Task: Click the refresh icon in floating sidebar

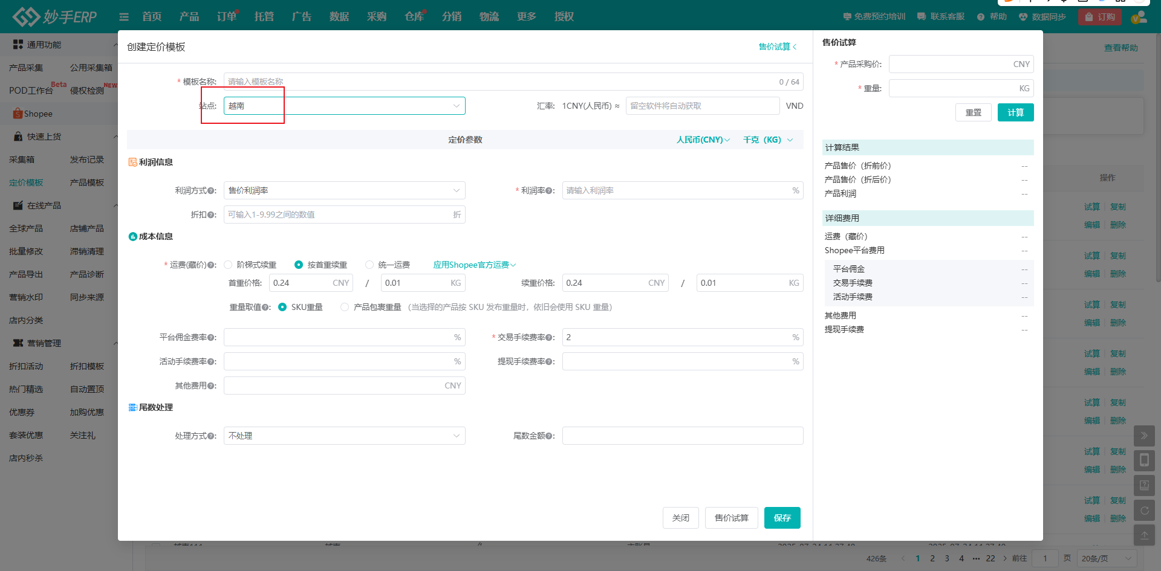Action: pyautogui.click(x=1144, y=511)
